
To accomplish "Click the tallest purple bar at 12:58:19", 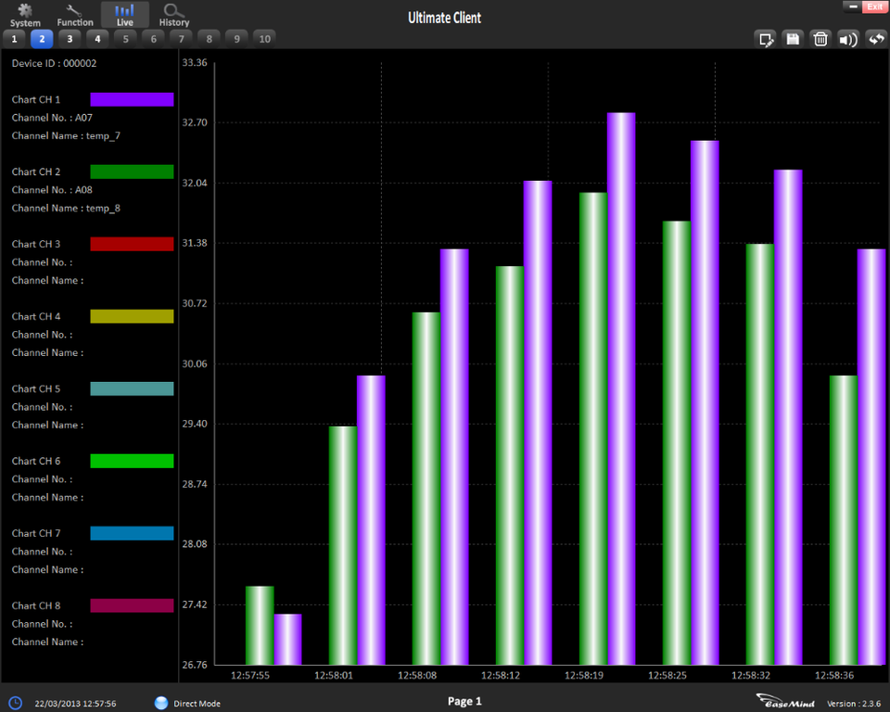I will 621,389.
